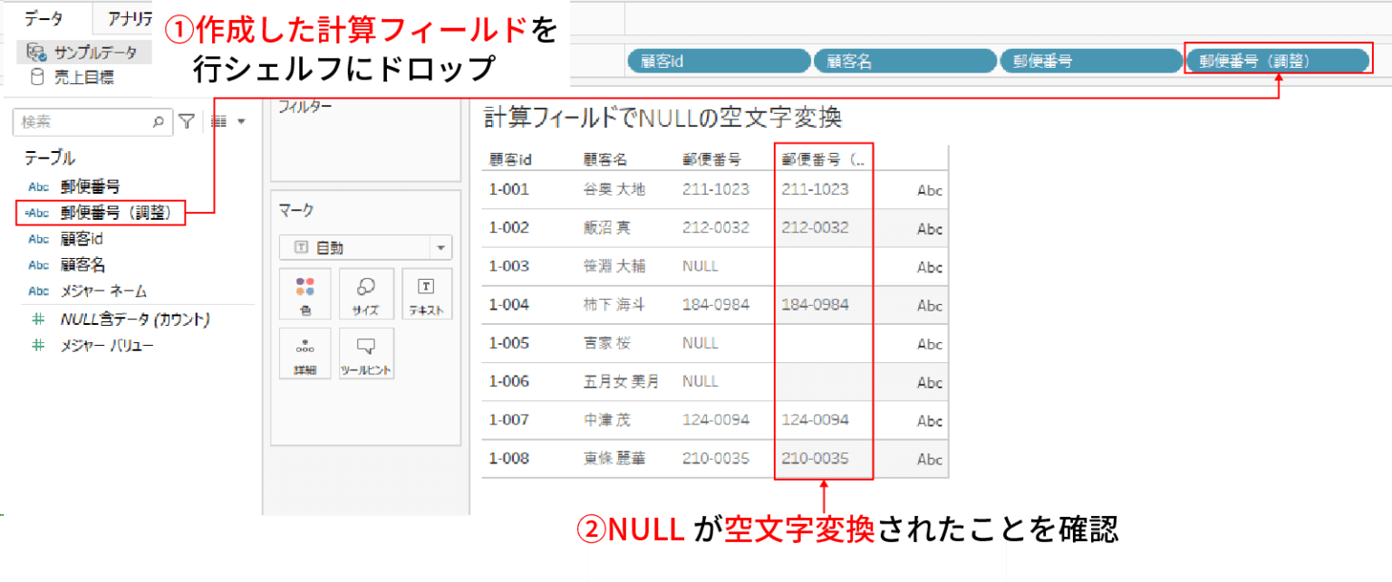Click the 詳細 (Detail) mark icon
The width and height of the screenshot is (1392, 582).
click(304, 353)
